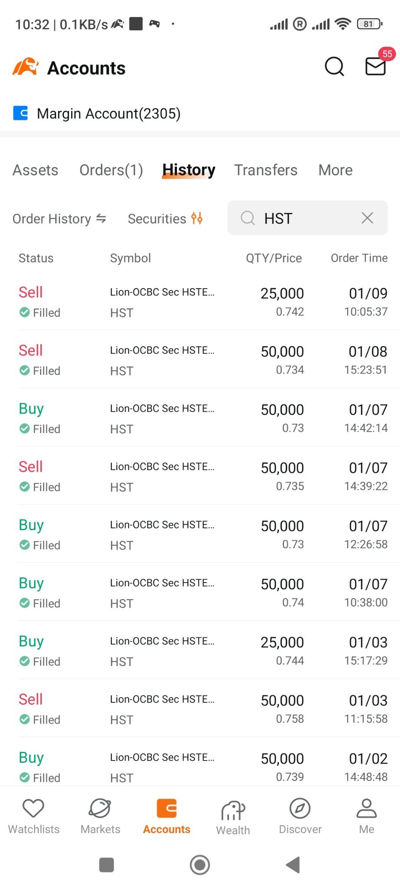Image resolution: width=400 pixels, height=889 pixels.
Task: Tap the Moomoo bull logo
Action: coord(25,67)
